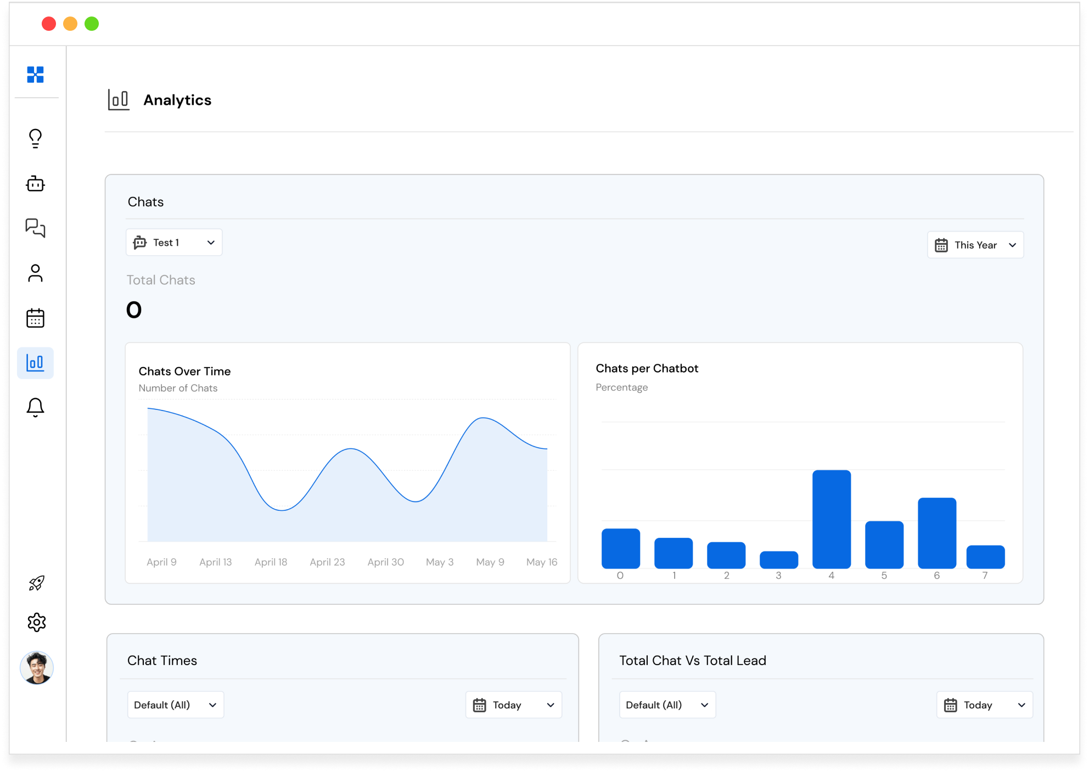Click the user profile avatar
The height and width of the screenshot is (771, 1089).
tap(37, 667)
